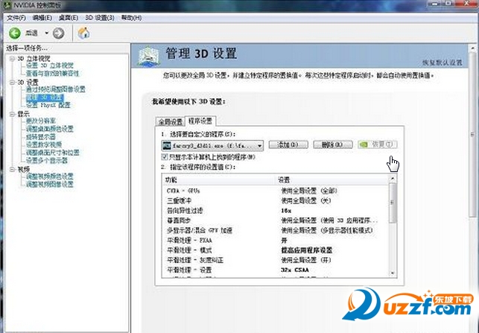Select the highlighted 管理 3D 设置 tree item
Viewport: 479px width, 333px height.
pyautogui.click(x=45, y=98)
